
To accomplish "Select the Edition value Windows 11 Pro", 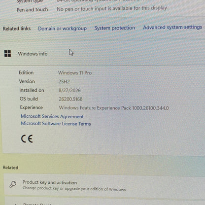I will (75, 73).
